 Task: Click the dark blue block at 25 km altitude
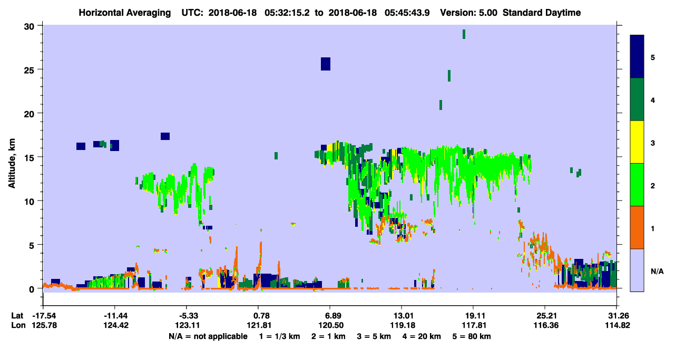click(x=326, y=64)
